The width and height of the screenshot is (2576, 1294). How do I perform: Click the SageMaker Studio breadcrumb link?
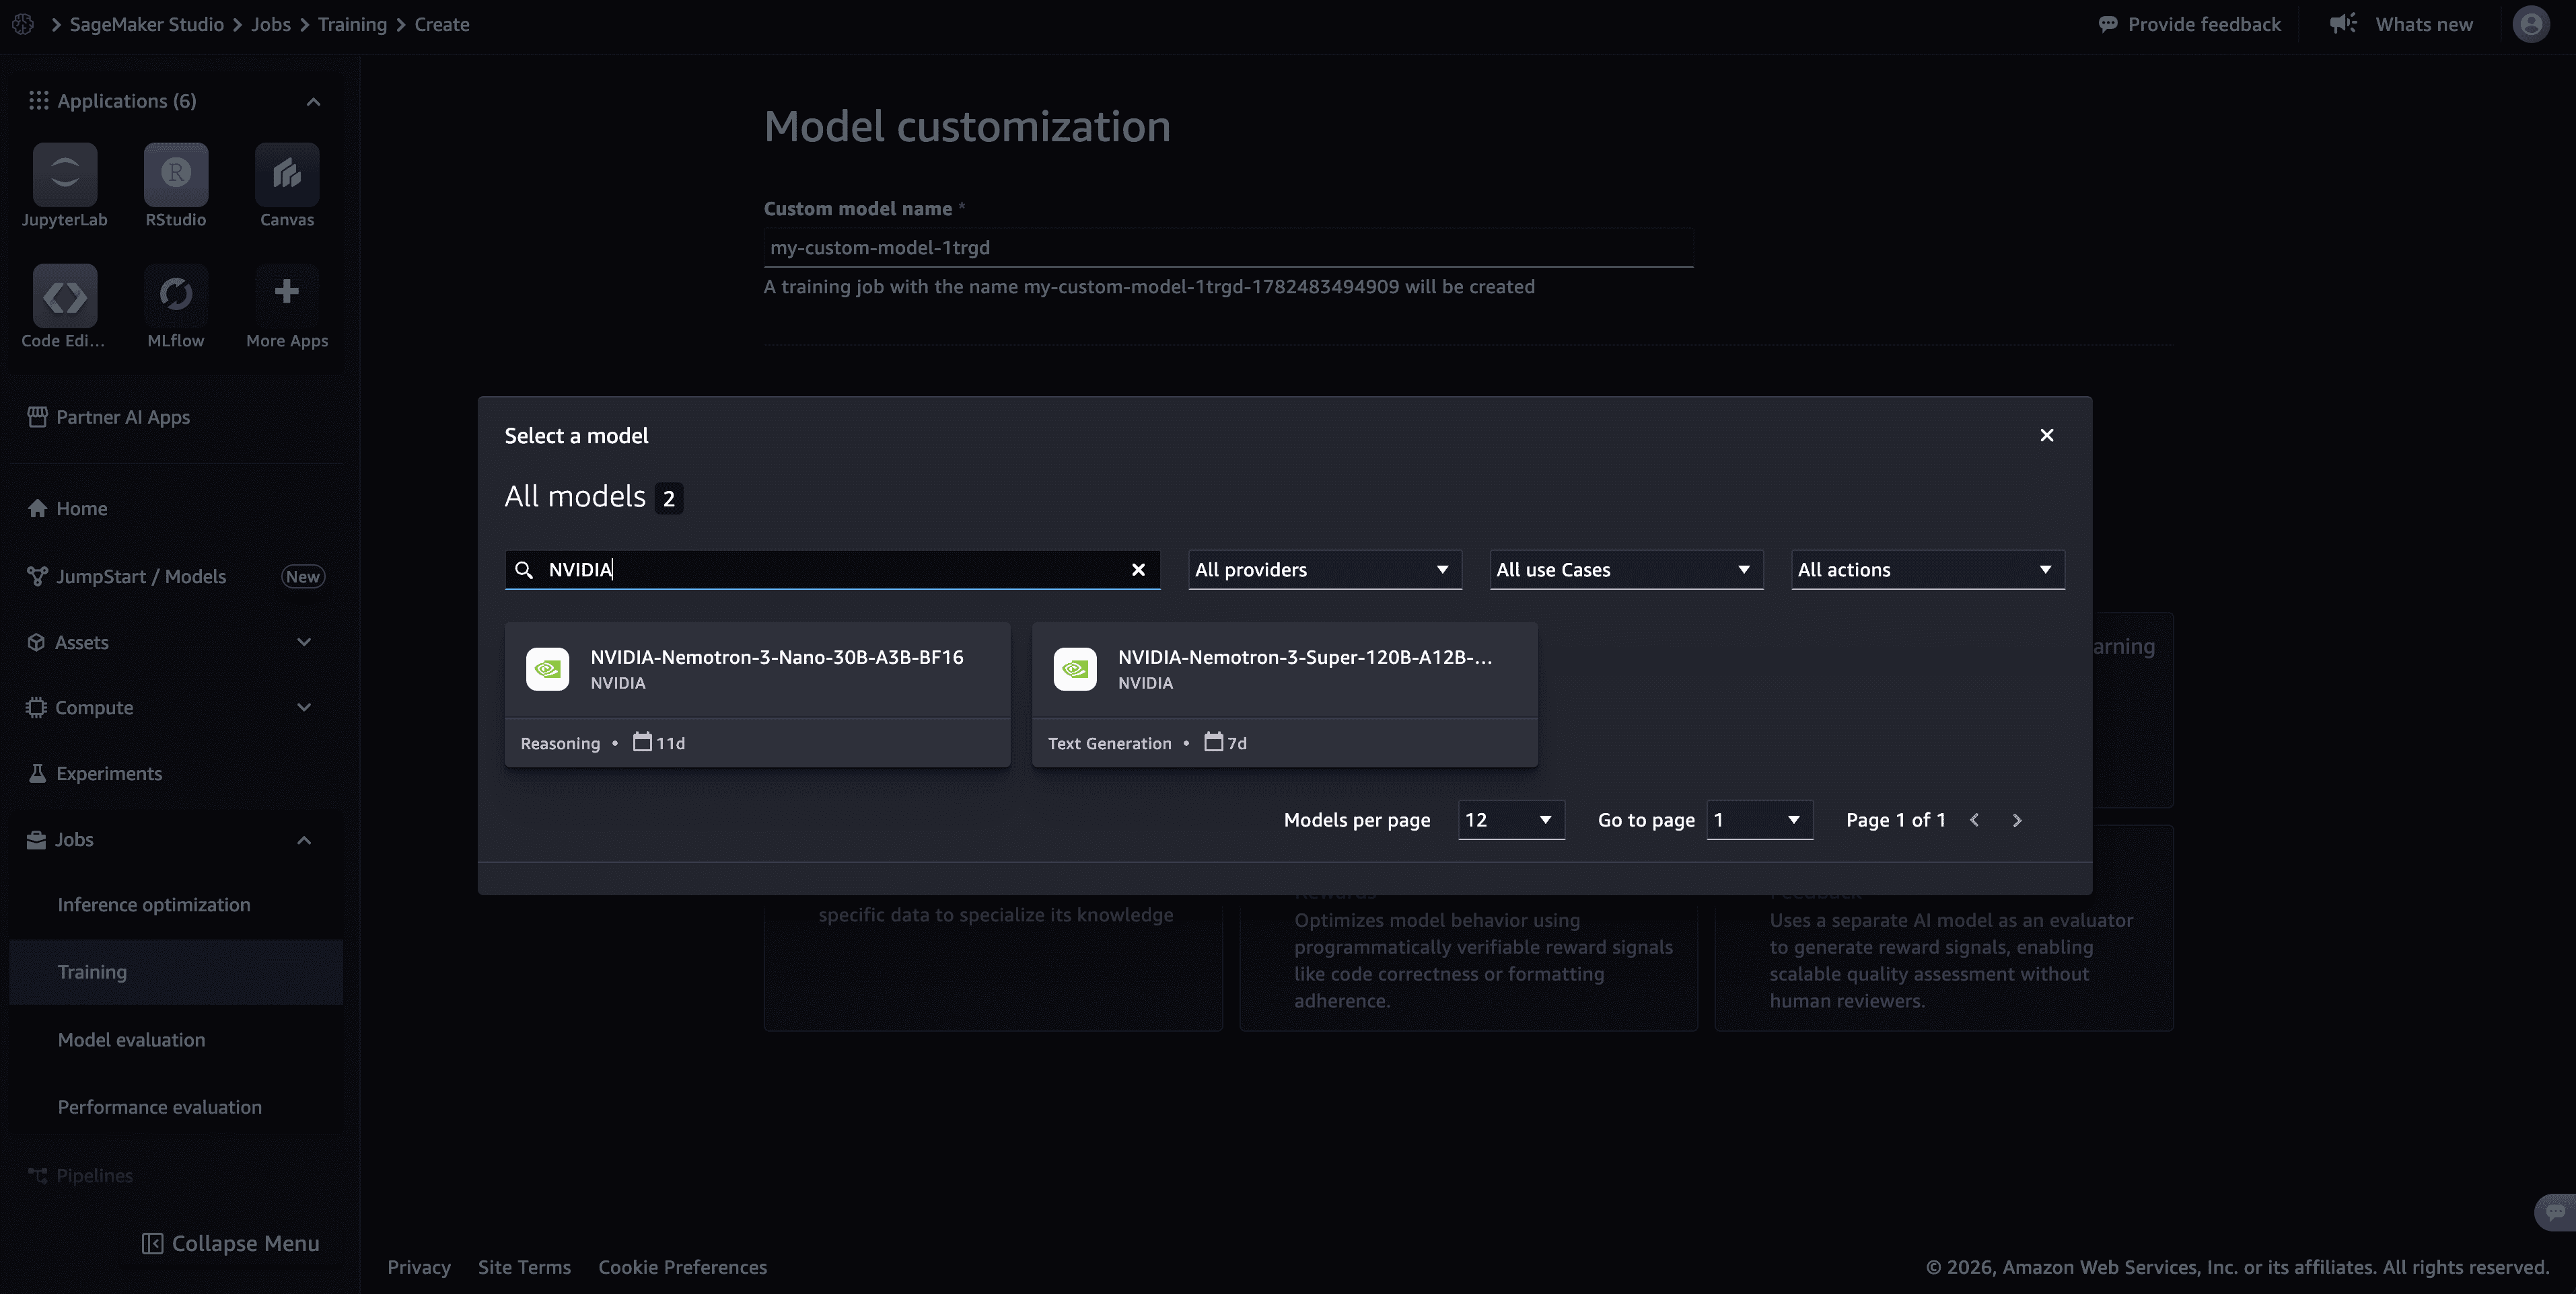click(146, 24)
